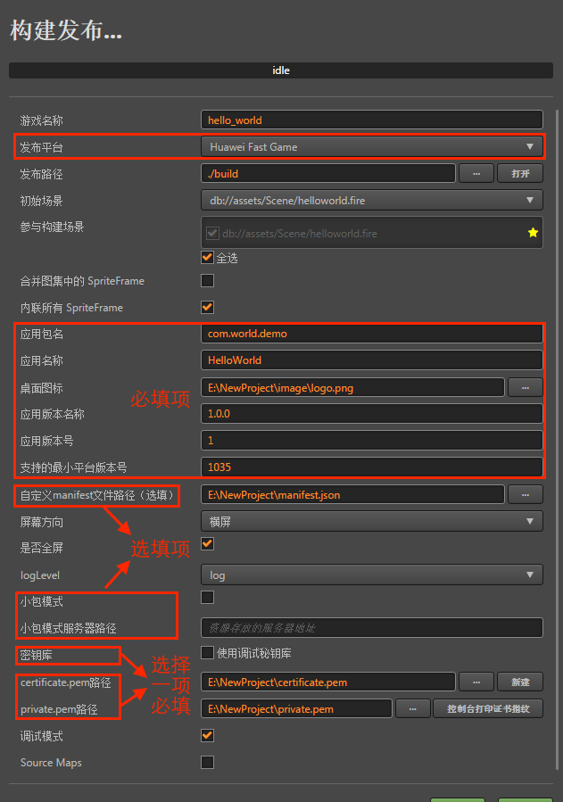
Task: Open logLevel dropdown showing log
Action: [x=372, y=575]
